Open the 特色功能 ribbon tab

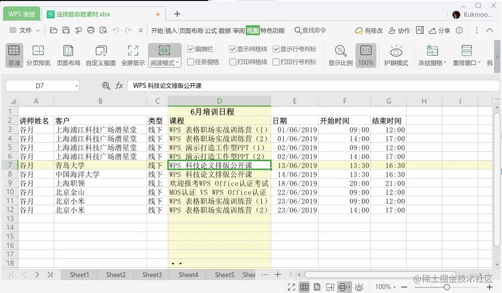pyautogui.click(x=273, y=30)
